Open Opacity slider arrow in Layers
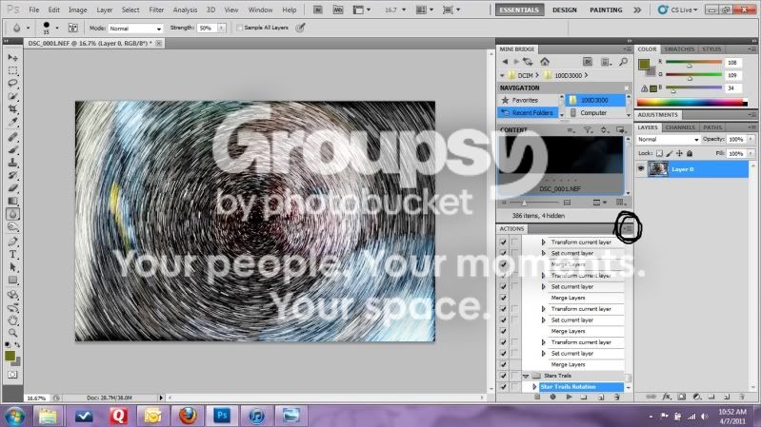Viewport: 761px width, 427px height. tap(751, 139)
